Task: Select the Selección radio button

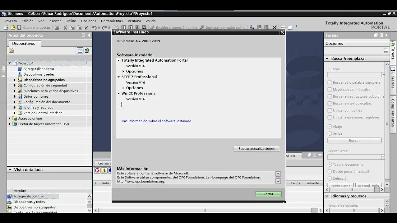Action: click(330, 178)
